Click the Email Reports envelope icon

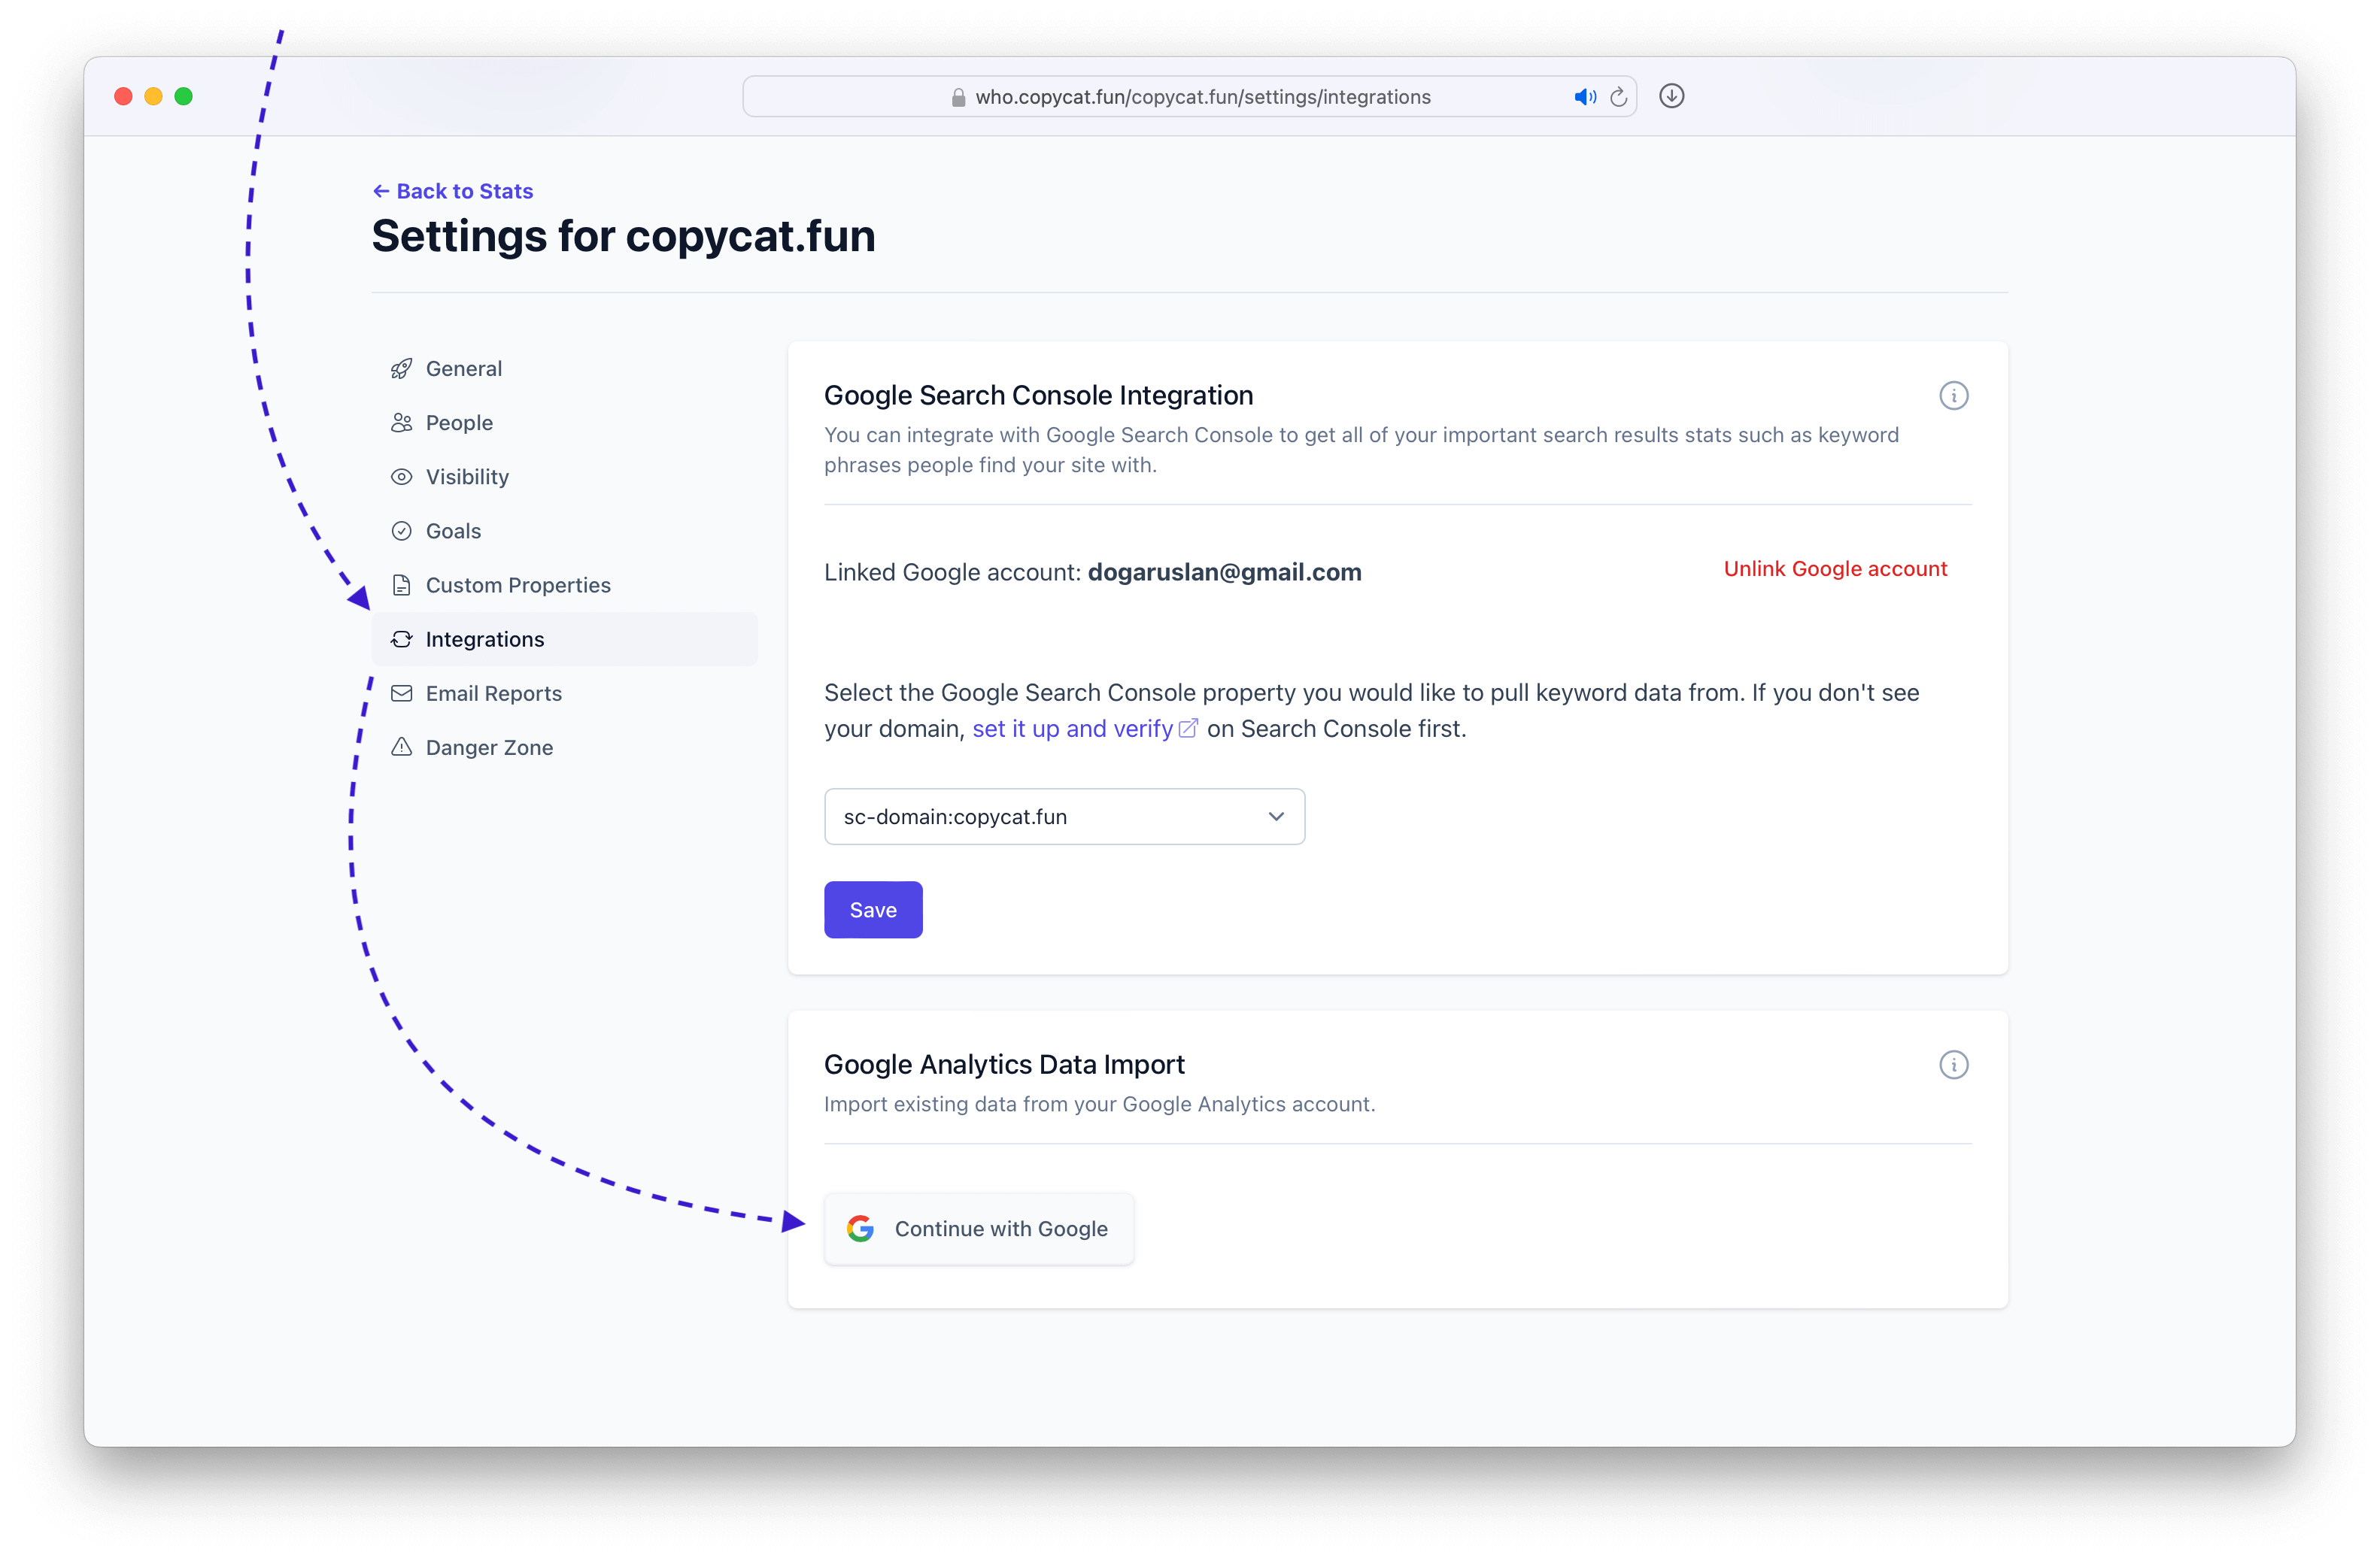401,693
